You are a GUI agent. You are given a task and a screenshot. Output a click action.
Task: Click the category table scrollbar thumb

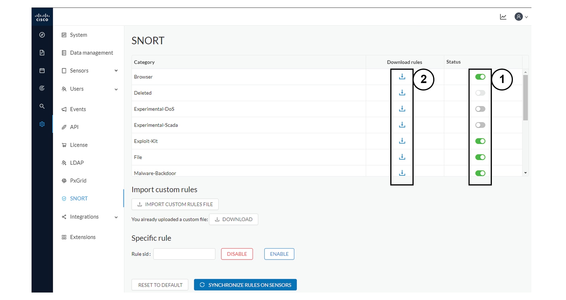pos(525,97)
